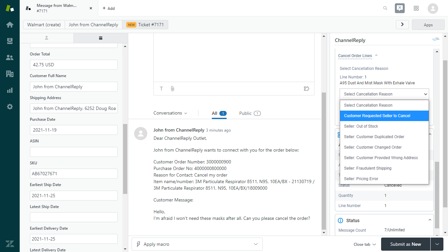Open Customers icon in sidebar
Viewport: 448px width, 252px height.
[x=10, y=57]
